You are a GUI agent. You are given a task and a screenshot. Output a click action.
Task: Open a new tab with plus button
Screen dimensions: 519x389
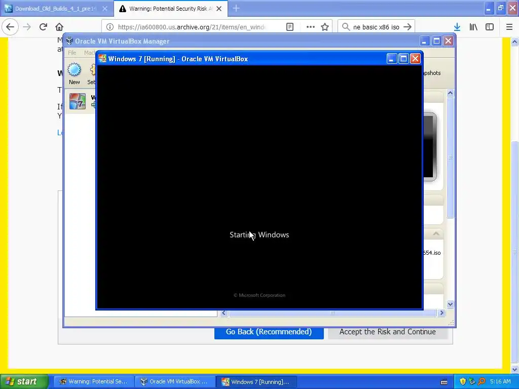click(x=236, y=9)
